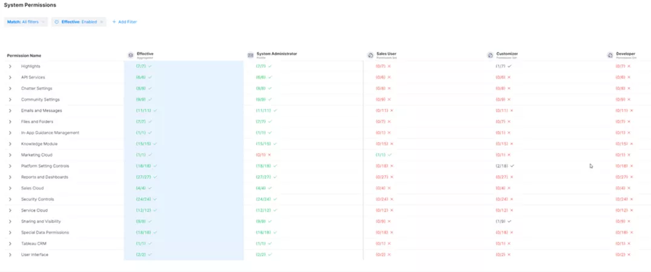The image size is (651, 272).
Task: Click Service Cloud Customizer (0/12) cell
Action: (x=505, y=210)
